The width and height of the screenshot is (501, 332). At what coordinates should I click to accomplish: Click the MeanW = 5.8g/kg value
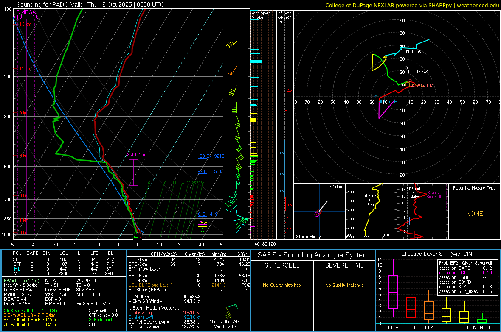point(20,285)
